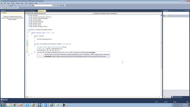Collapse the panel1_Click method region
190x107 pixels.
pos(28,44)
